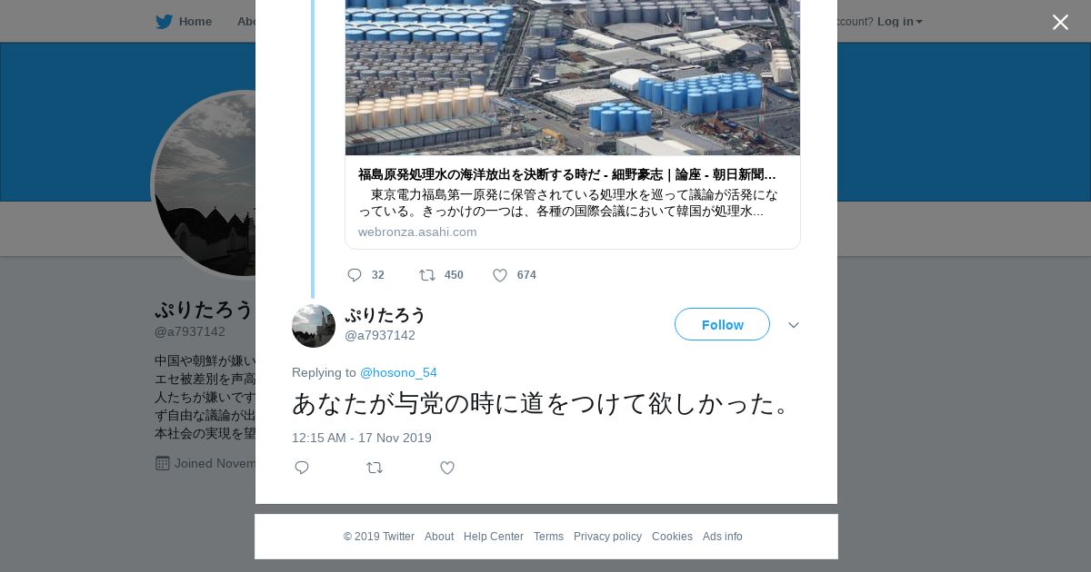This screenshot has width=1091, height=572.
Task: Like the tweet by ぷりたろう
Action: point(447,468)
